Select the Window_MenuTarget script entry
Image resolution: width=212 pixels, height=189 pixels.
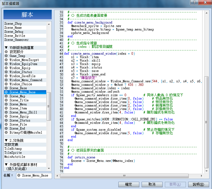click(25, 60)
